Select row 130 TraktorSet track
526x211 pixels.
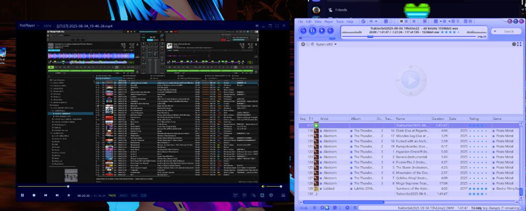[409, 194]
